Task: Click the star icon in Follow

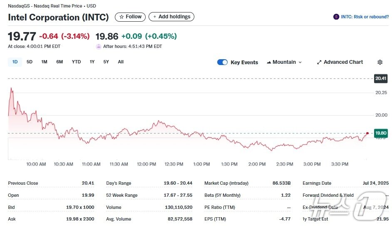Action: 122,17
